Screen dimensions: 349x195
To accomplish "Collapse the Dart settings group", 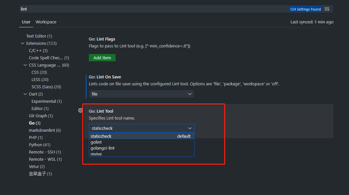I will pos(25,94).
